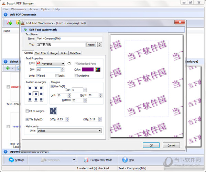Click the OK button
The image size is (206, 172).
(151, 145)
